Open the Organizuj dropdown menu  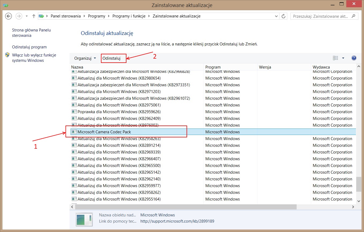click(x=85, y=58)
